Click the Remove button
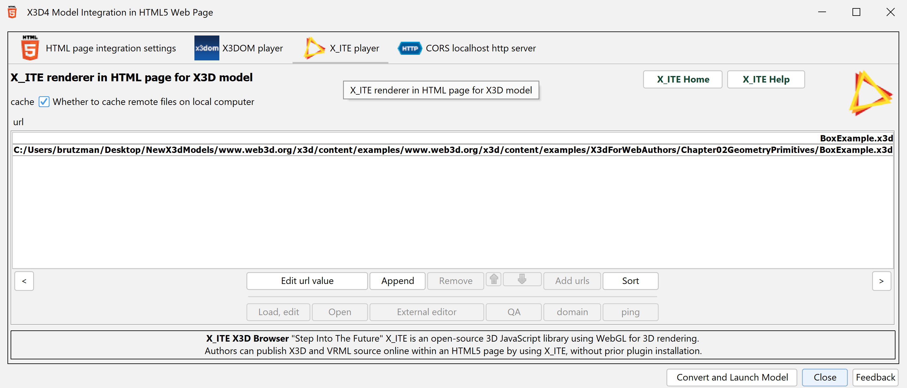907x388 pixels. coord(456,281)
